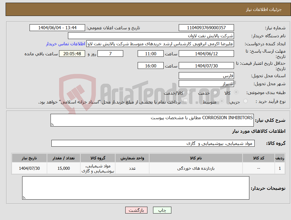Click the city field showing شیراز
291x220 pixels.
click(206, 83)
